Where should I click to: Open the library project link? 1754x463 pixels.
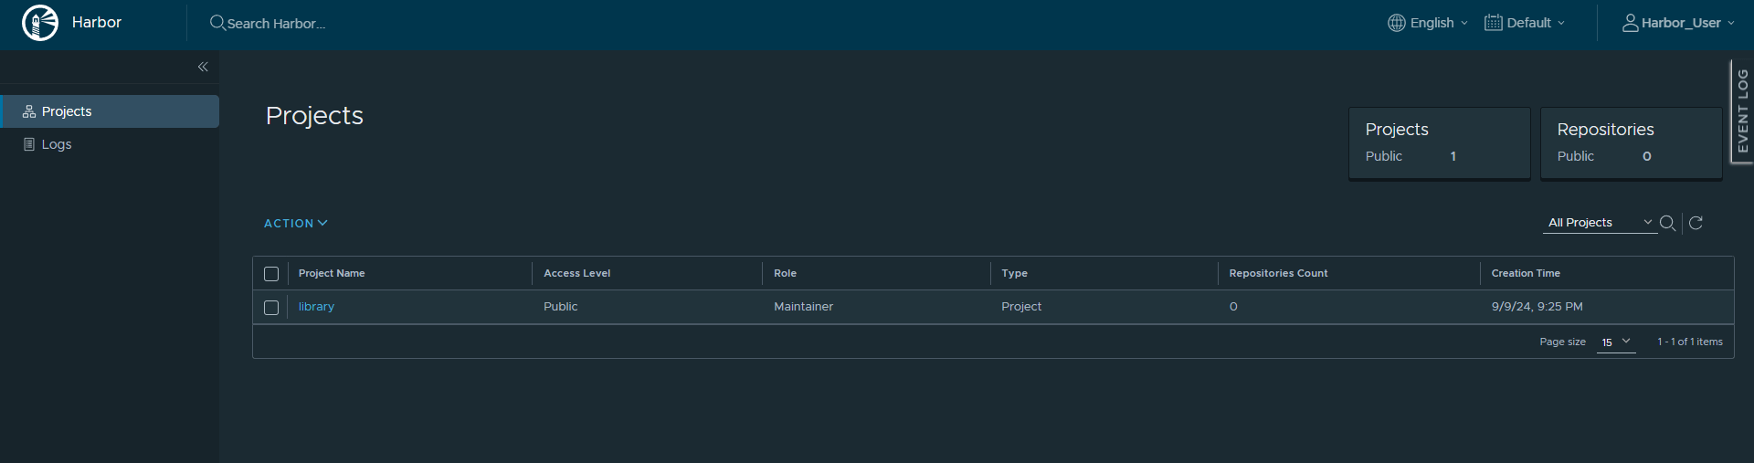point(316,307)
